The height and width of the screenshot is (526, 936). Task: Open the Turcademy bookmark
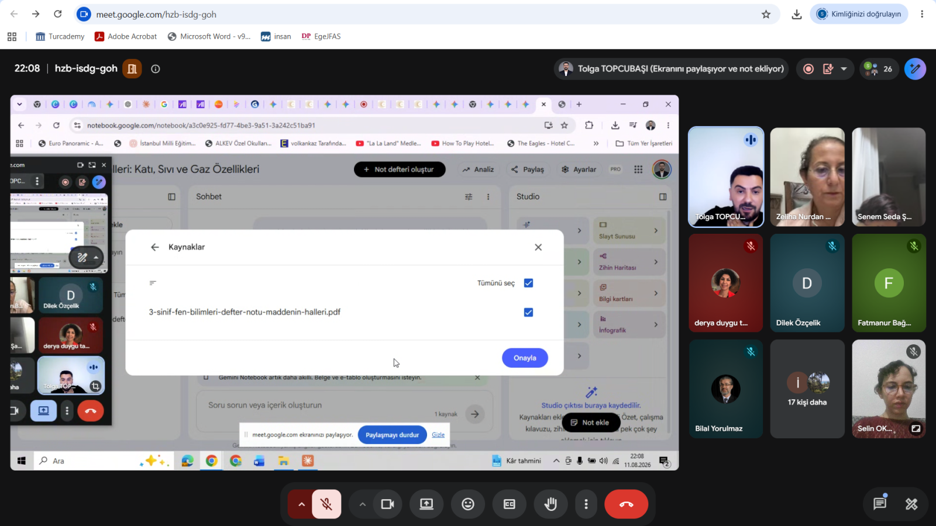coord(60,36)
